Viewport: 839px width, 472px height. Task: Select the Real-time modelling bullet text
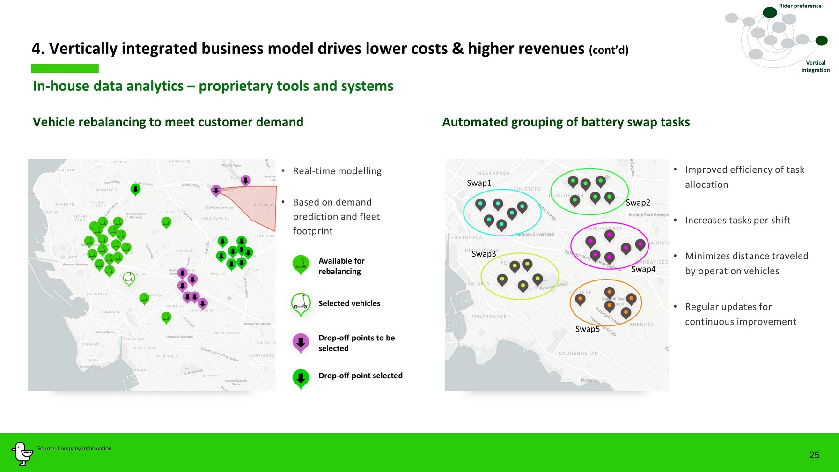337,171
